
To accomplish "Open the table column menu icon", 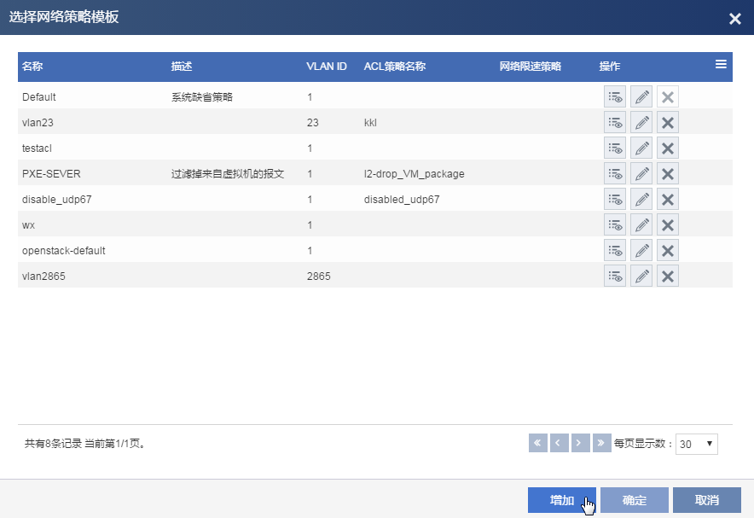I will click(721, 65).
